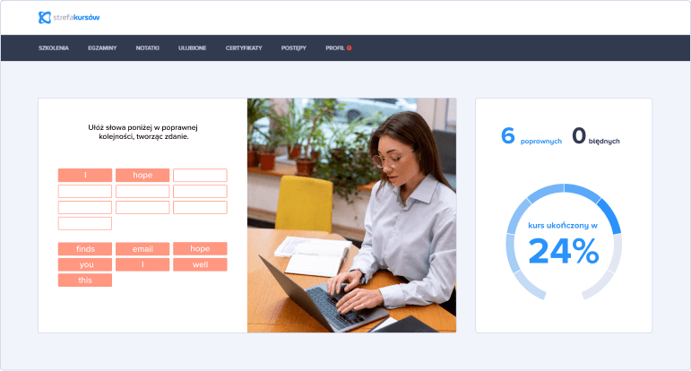The height and width of the screenshot is (371, 691).
Task: Remove the placed word 'hope' from answer
Action: tap(143, 175)
